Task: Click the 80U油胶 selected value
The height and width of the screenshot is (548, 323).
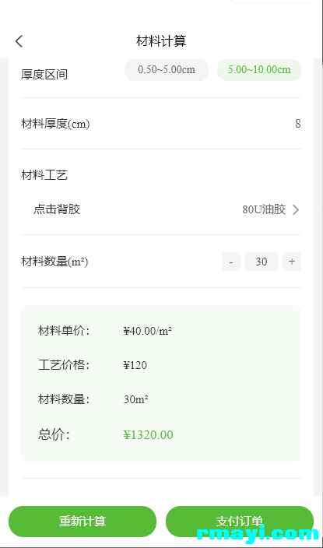Action: coord(264,209)
